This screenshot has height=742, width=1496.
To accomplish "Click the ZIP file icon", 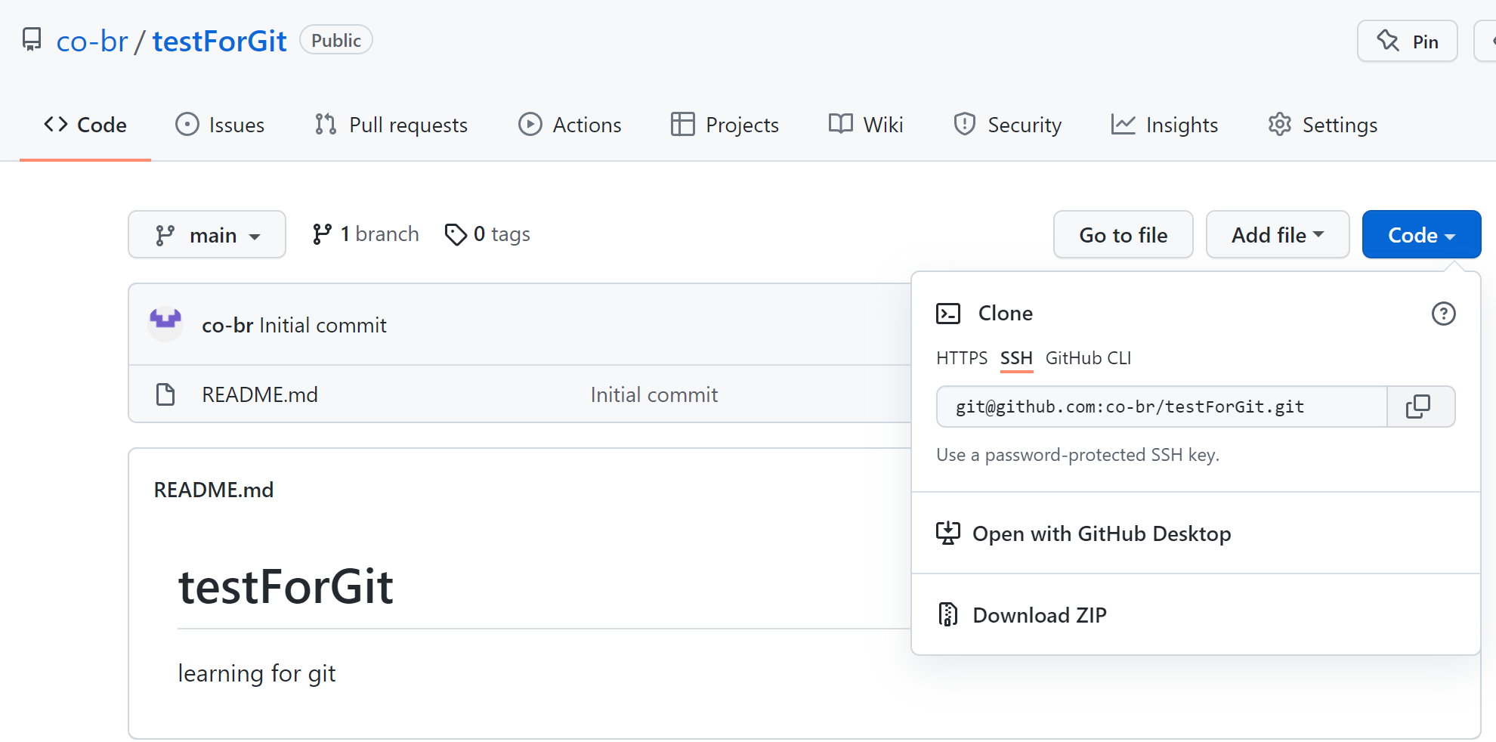I will (947, 614).
